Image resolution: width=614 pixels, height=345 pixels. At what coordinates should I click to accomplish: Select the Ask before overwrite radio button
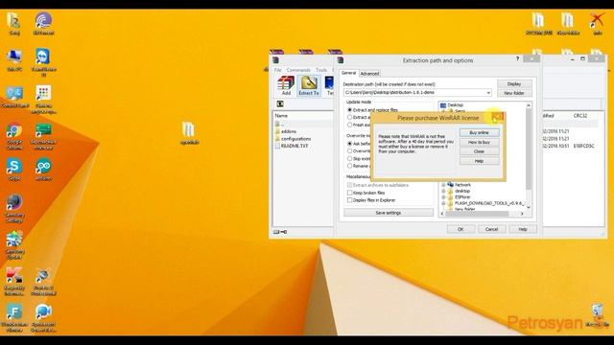[349, 144]
